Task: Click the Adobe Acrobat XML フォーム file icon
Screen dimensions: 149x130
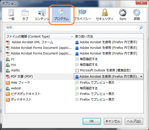Action: coord(8,42)
